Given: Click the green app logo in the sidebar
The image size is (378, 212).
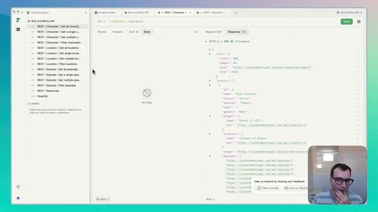Looking at the screenshot, I should (18, 20).
